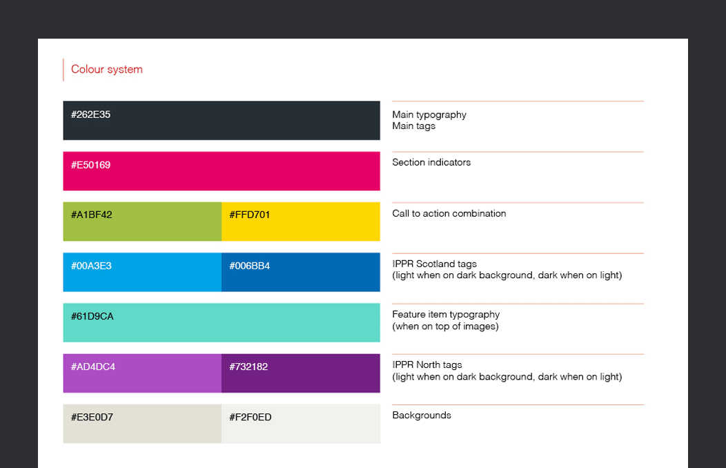The height and width of the screenshot is (468, 726).
Task: Select the dark purple #732182 swatch
Action: click(x=300, y=373)
